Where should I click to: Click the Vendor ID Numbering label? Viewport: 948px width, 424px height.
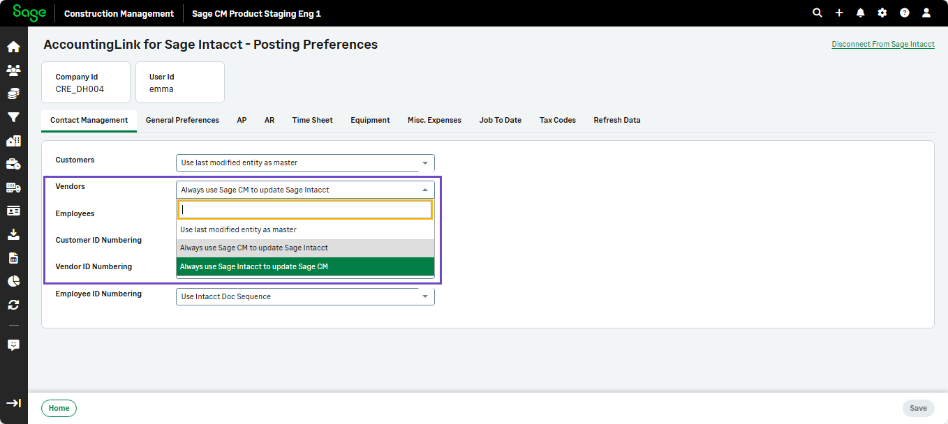pos(94,266)
